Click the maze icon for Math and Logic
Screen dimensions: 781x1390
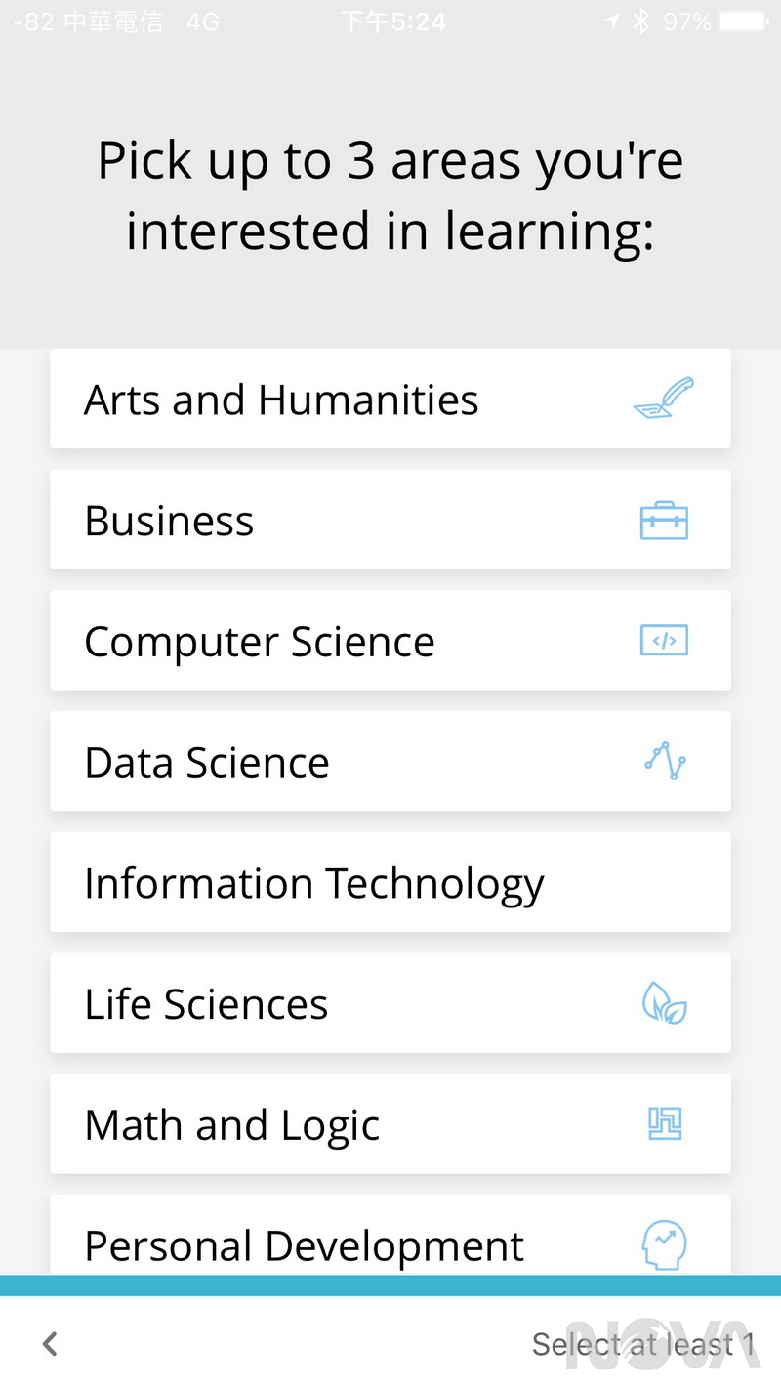pyautogui.click(x=663, y=1124)
